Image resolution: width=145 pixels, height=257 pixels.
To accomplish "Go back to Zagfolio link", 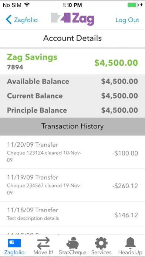I will coord(26,20).
